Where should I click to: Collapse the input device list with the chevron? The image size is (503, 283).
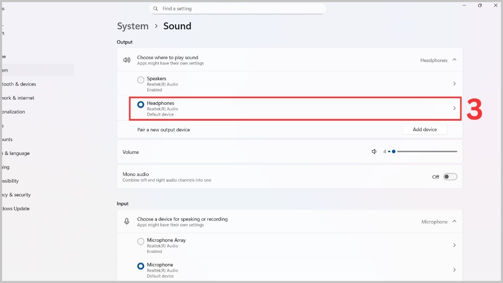click(455, 221)
